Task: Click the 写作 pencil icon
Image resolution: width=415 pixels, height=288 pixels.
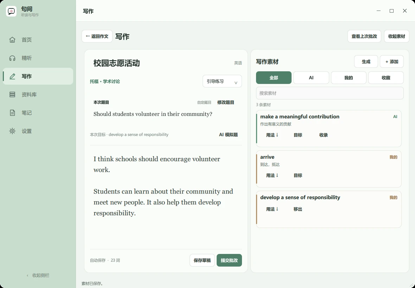Action: (12, 76)
